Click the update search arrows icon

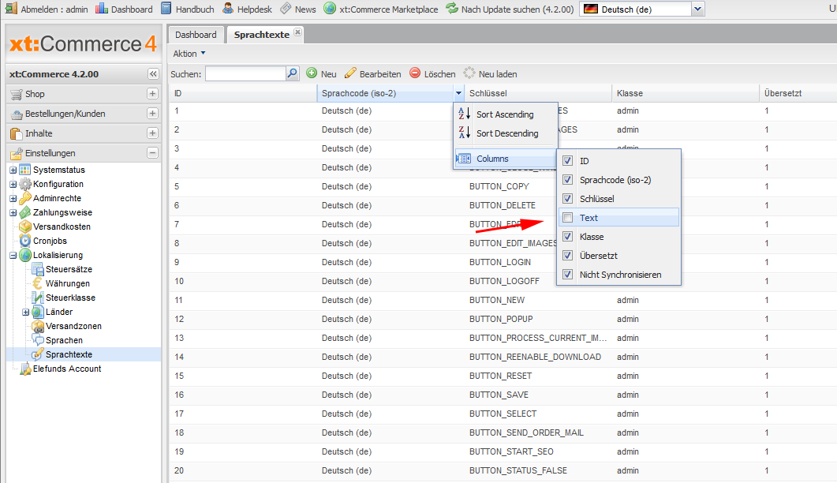coord(452,9)
